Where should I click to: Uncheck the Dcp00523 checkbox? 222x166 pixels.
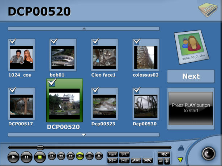click(x=95, y=90)
